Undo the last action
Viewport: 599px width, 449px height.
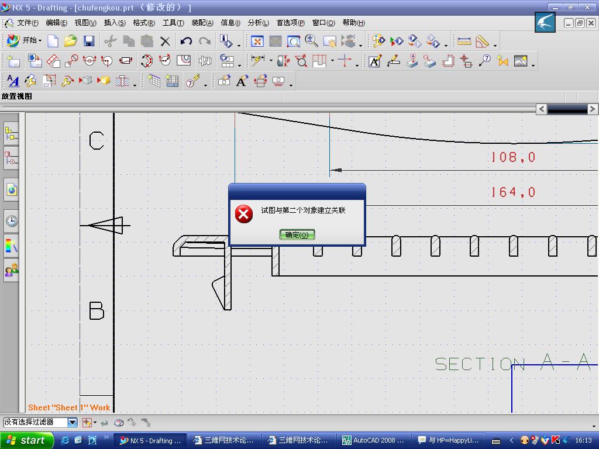coord(186,41)
